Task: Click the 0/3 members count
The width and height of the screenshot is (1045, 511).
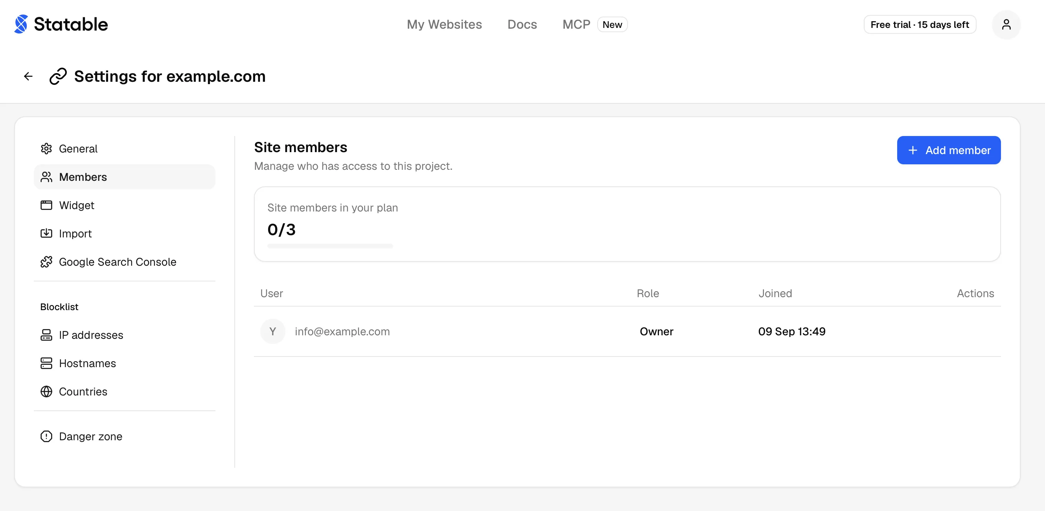Action: [281, 230]
